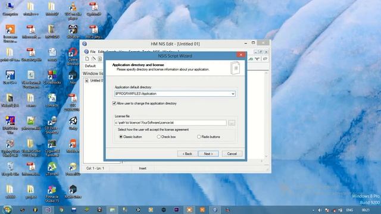Screen dimensions: 381x214
Task: Select Untitled 01 in the Window list
Action: pyautogui.click(x=96, y=81)
